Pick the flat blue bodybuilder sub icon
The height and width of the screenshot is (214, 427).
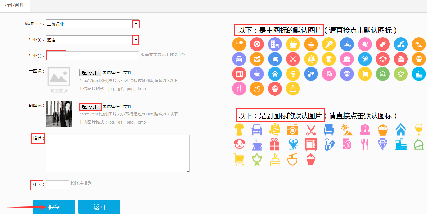point(293,145)
